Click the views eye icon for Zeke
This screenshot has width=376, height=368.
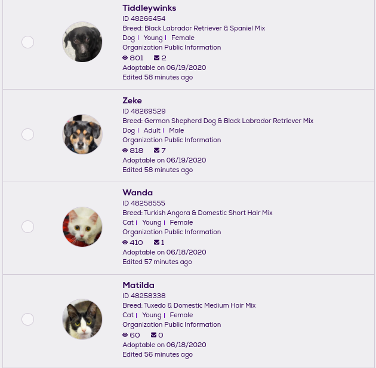(125, 151)
